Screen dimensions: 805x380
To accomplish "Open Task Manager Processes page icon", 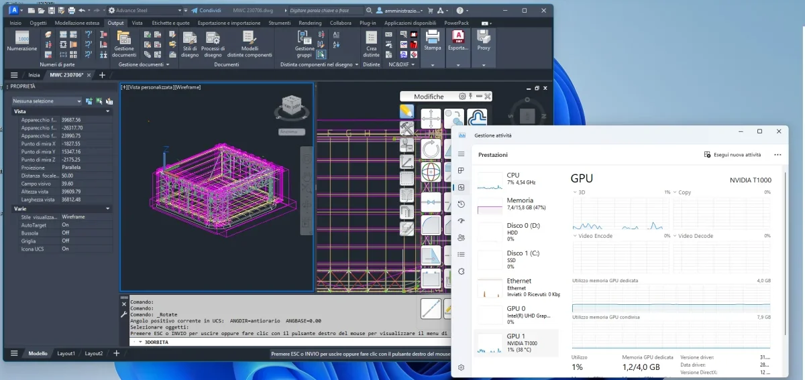I will [x=461, y=171].
